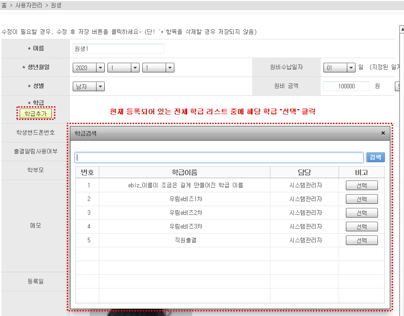Open the birth year dropdown 2020
The width and height of the screenshot is (404, 316).
(x=89, y=68)
